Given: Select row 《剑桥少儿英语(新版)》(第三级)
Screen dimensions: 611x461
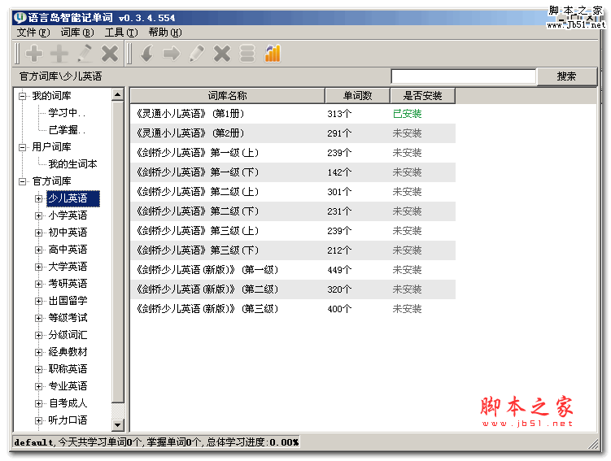Looking at the screenshot, I should pyautogui.click(x=293, y=309).
